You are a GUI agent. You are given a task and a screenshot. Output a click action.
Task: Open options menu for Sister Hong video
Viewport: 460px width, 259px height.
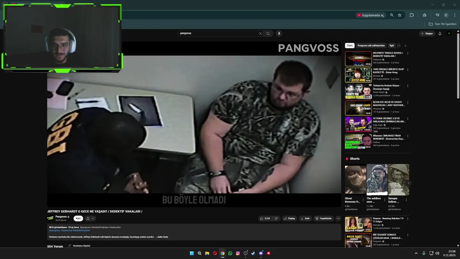coord(408,70)
